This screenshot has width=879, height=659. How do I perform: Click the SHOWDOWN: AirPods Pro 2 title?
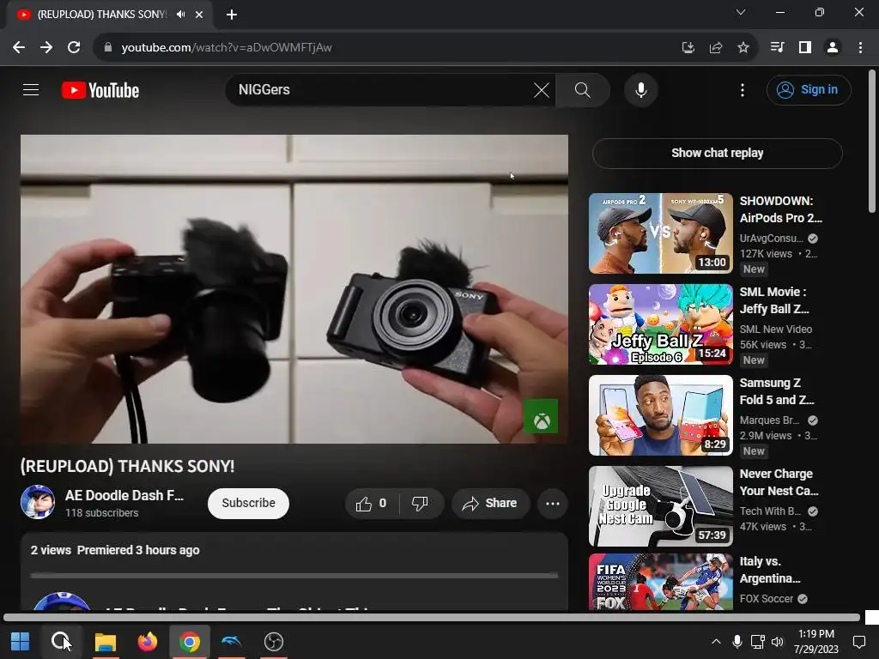pyautogui.click(x=780, y=209)
